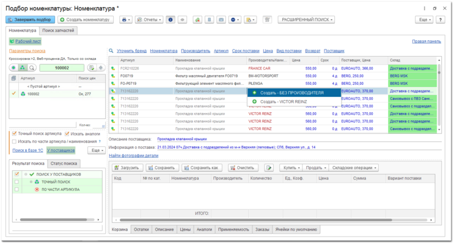Click the red cross icon of 'ПО ЧАСТИ АРТИКУЛА'
This screenshot has width=454, height=244.
(x=37, y=189)
